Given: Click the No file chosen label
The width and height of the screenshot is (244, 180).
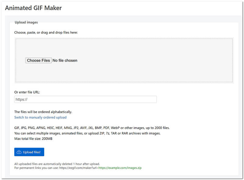Looking at the screenshot, I should [x=65, y=61].
